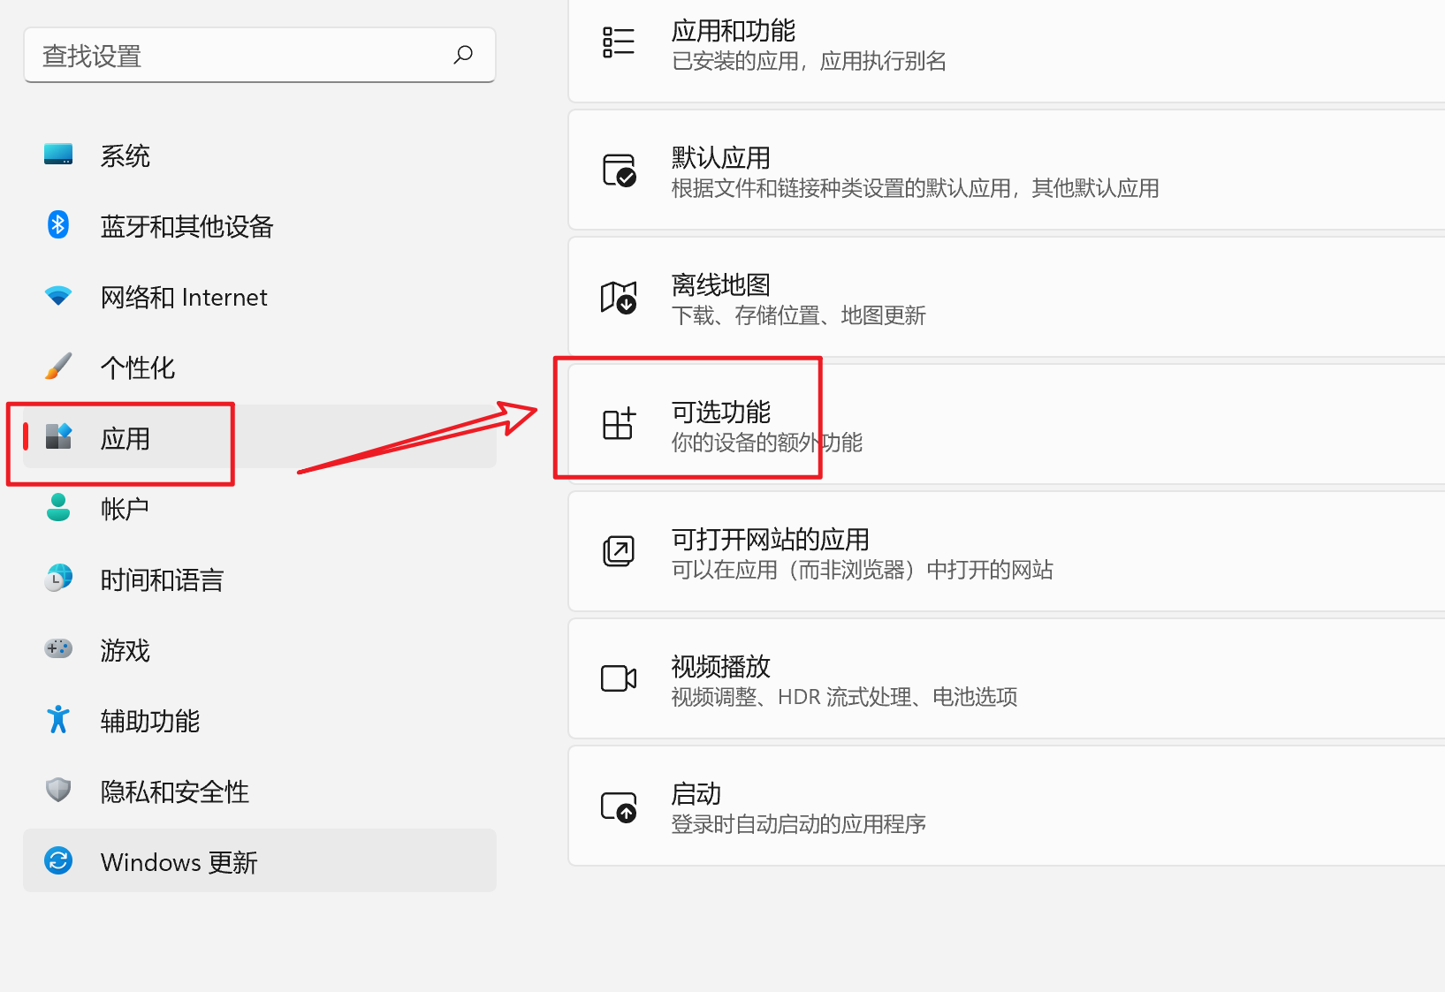
Task: Click the 个性化 paintbrush icon
Action: pyautogui.click(x=58, y=366)
